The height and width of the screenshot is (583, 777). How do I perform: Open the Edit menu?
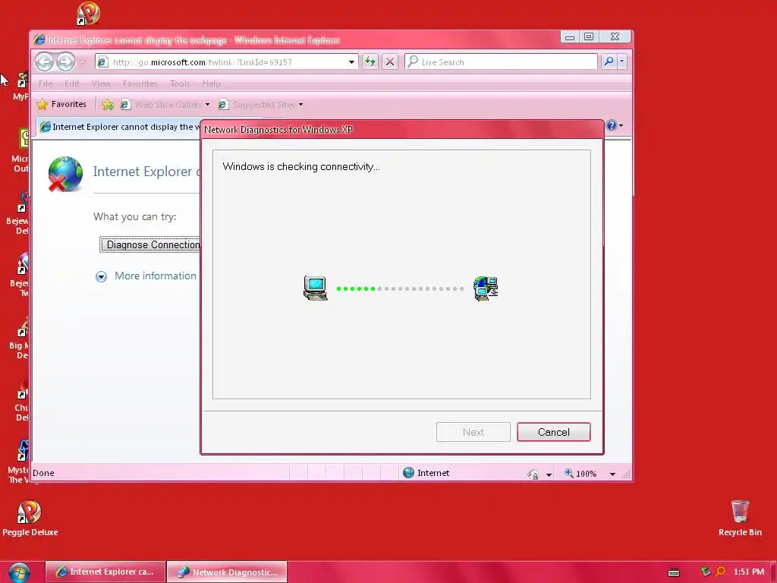point(72,84)
